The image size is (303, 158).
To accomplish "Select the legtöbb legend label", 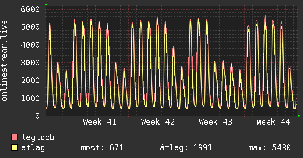I will tap(38, 137).
